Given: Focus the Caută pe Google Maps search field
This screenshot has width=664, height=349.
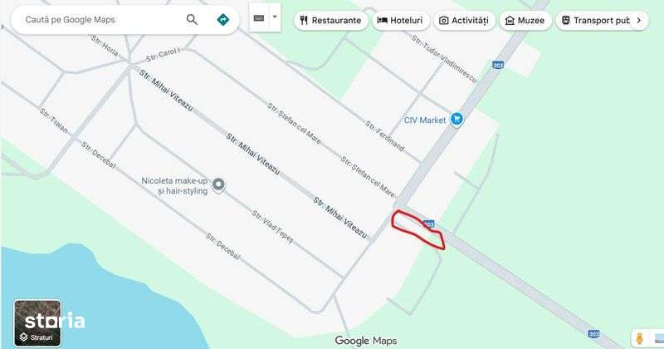Looking at the screenshot, I should pyautogui.click(x=101, y=19).
